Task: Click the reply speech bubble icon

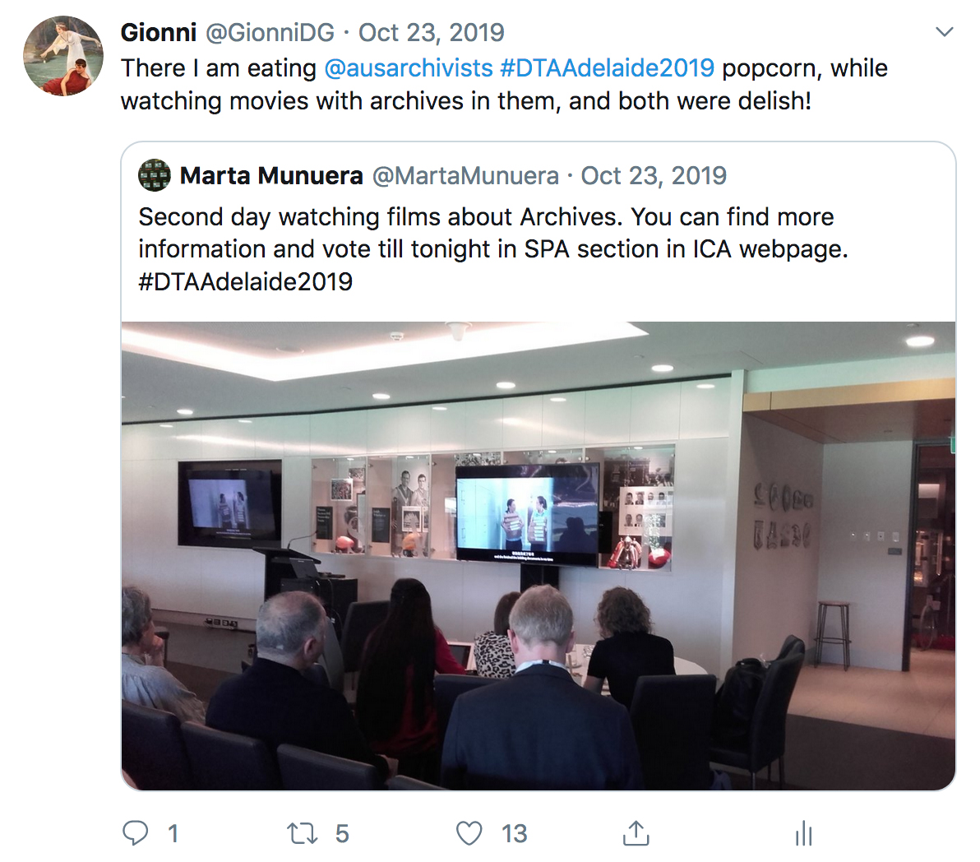Action: click(135, 833)
